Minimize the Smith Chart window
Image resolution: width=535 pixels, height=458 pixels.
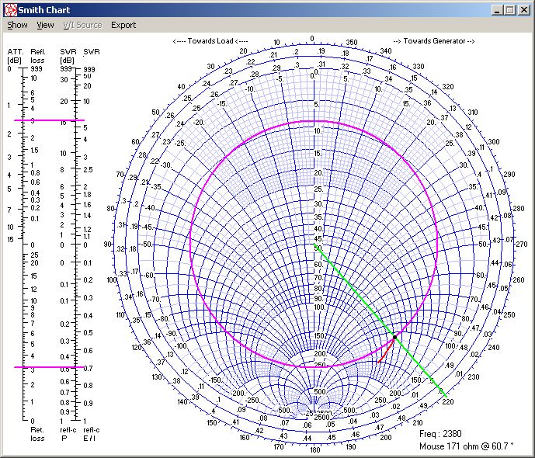coord(498,9)
